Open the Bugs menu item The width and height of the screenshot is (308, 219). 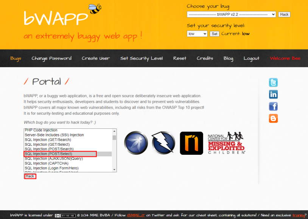[x=16, y=58]
